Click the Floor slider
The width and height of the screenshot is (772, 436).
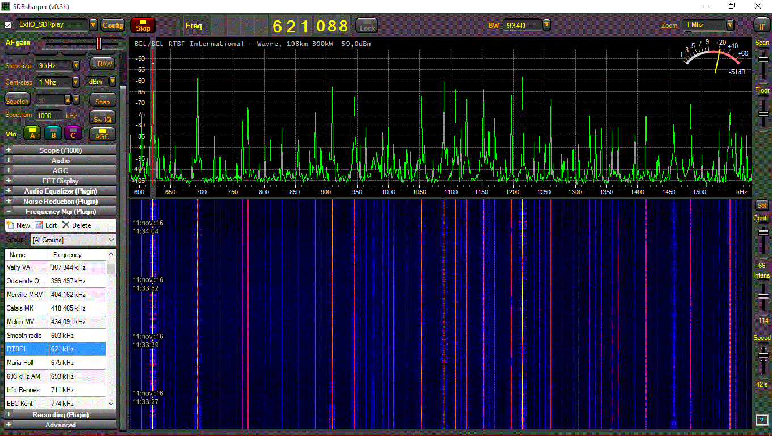point(762,112)
